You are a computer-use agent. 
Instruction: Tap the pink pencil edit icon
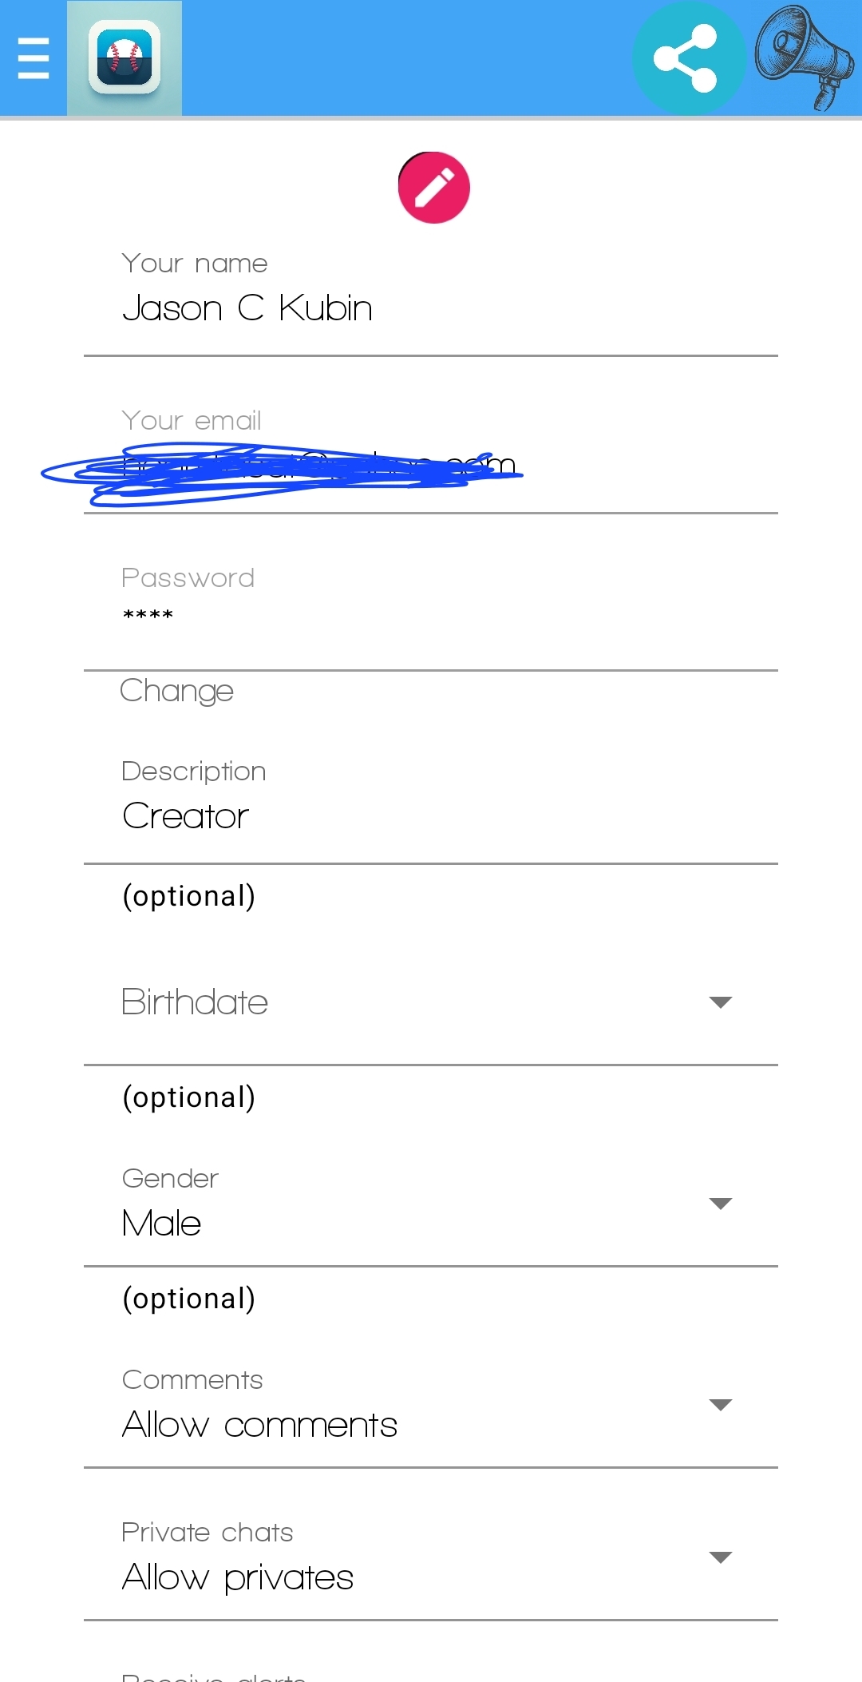click(x=433, y=188)
